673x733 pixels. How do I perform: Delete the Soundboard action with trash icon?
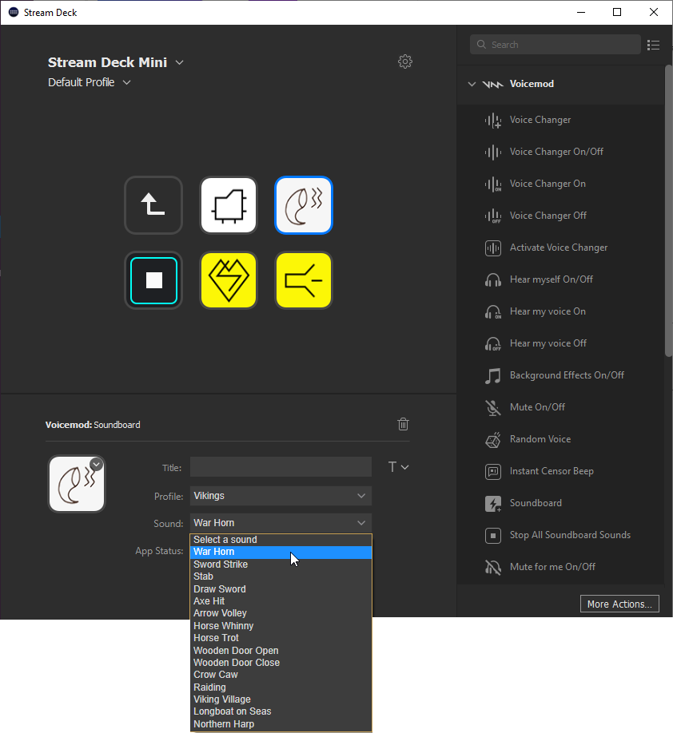[403, 424]
